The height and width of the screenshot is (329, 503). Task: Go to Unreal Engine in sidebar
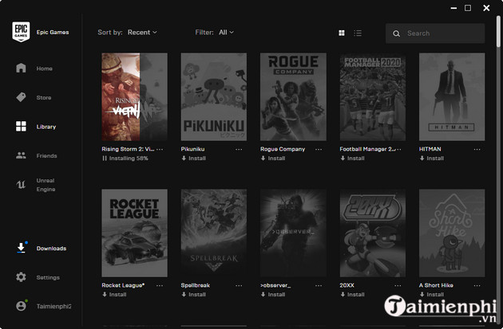coord(46,185)
